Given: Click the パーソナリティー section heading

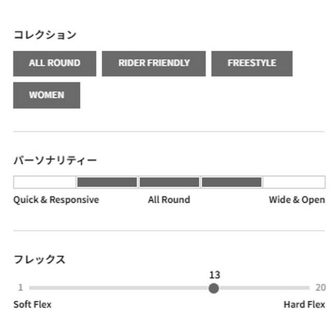Looking at the screenshot, I should tap(55, 160).
